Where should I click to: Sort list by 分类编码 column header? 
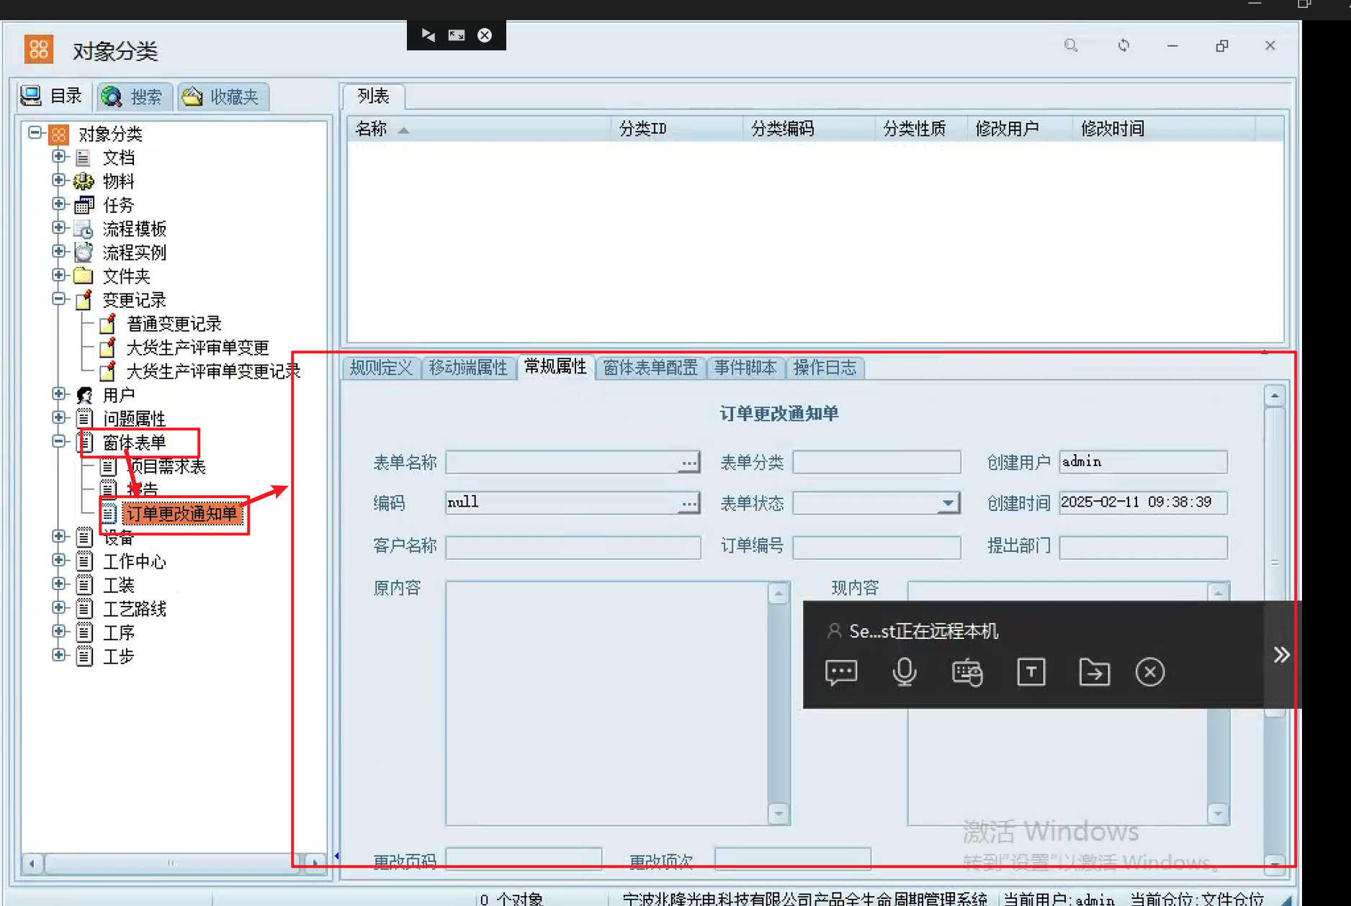click(808, 129)
